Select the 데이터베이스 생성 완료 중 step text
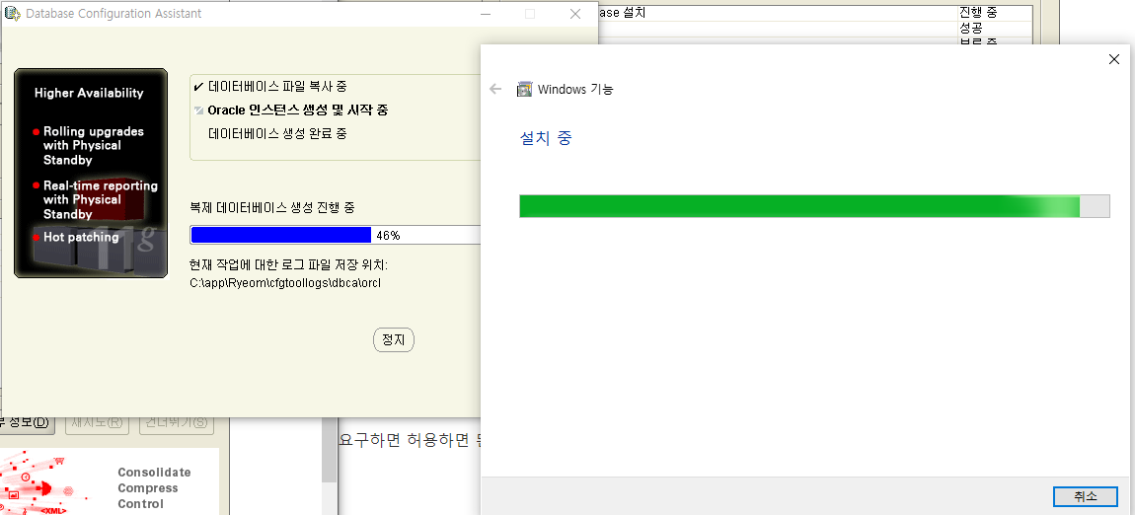 pyautogui.click(x=277, y=134)
